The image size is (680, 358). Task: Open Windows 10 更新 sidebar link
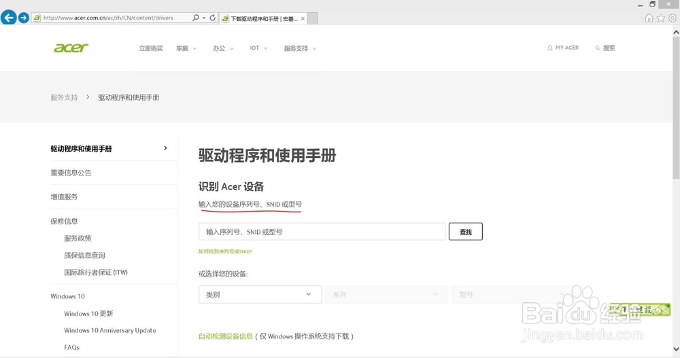(88, 313)
